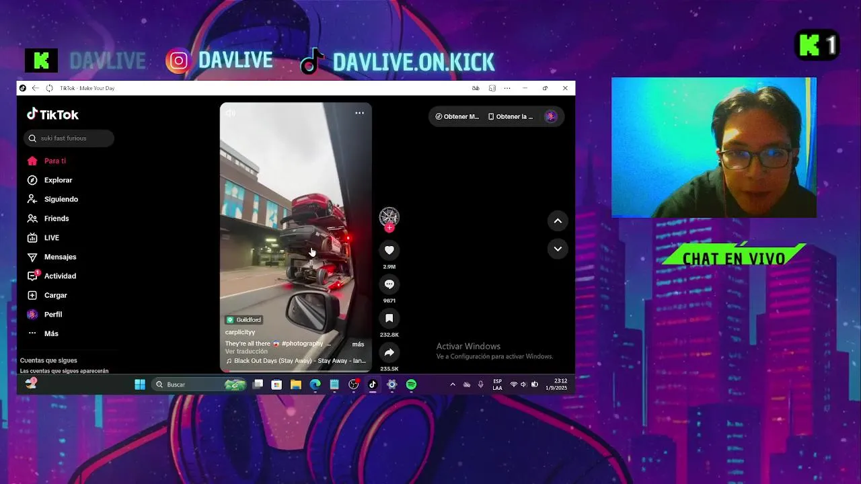Open the volume speaker tray icon
This screenshot has width=861, height=484.
[524, 385]
